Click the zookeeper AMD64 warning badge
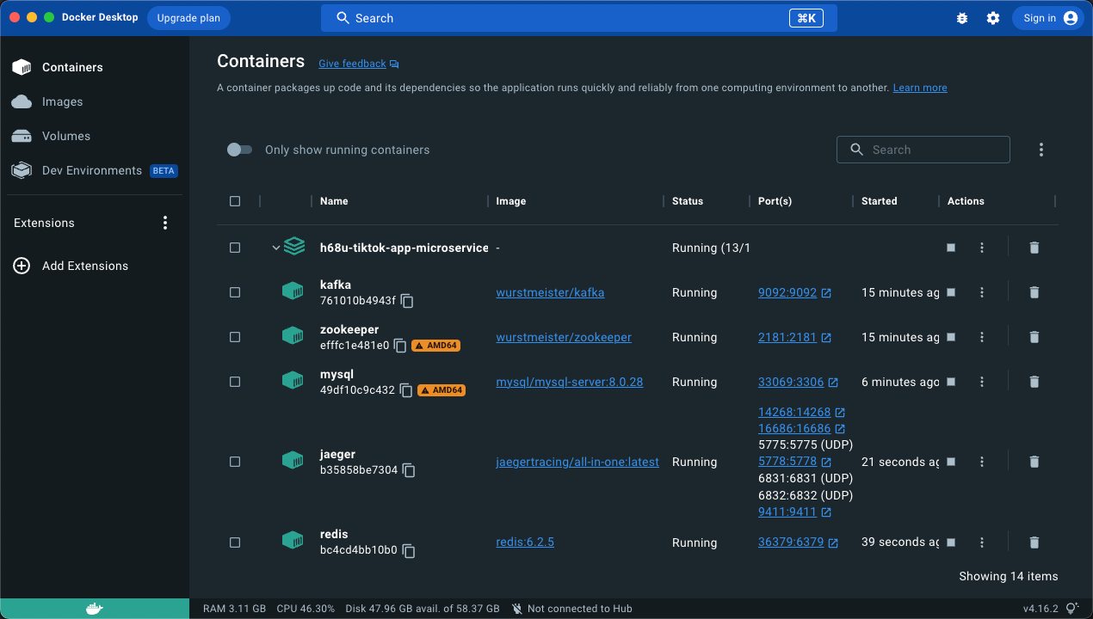Screen dimensions: 1093x619 435,346
